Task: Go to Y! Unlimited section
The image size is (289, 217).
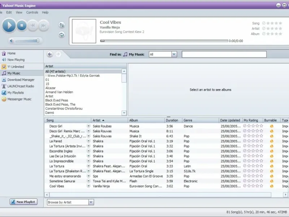Action: point(15,67)
